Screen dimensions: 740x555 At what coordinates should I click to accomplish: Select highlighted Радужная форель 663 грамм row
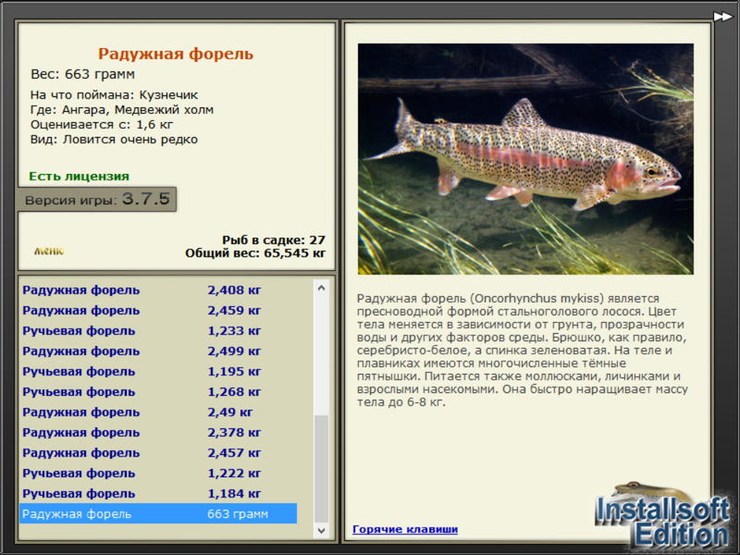158,513
